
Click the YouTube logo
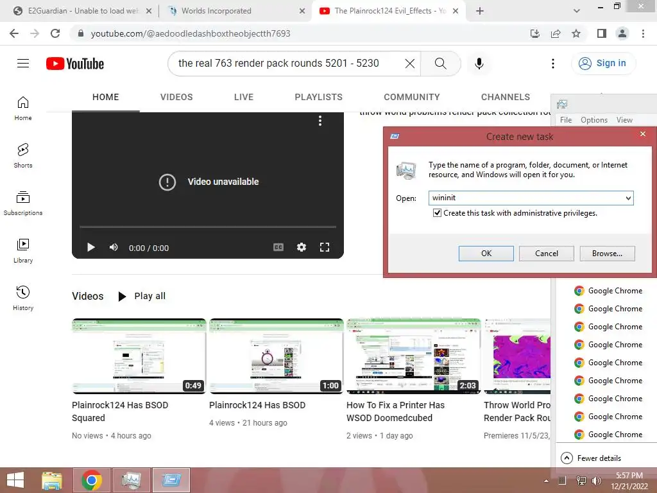pyautogui.click(x=75, y=64)
